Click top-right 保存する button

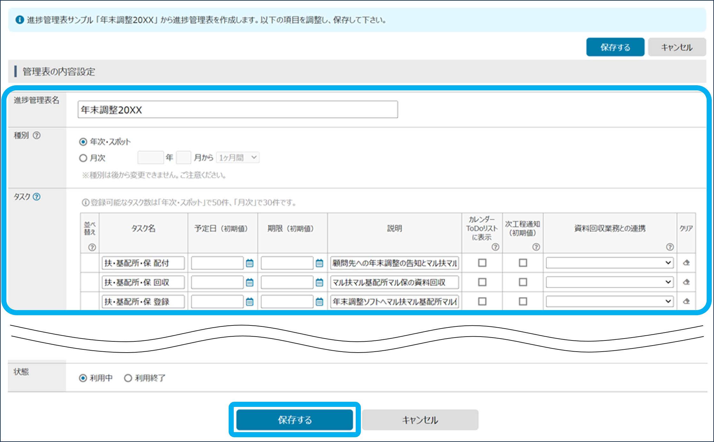tap(615, 47)
